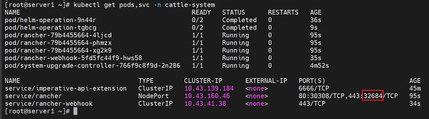Screen dimensions: 429x119
Task: Click the 4m52s age value
Action: click(x=320, y=66)
